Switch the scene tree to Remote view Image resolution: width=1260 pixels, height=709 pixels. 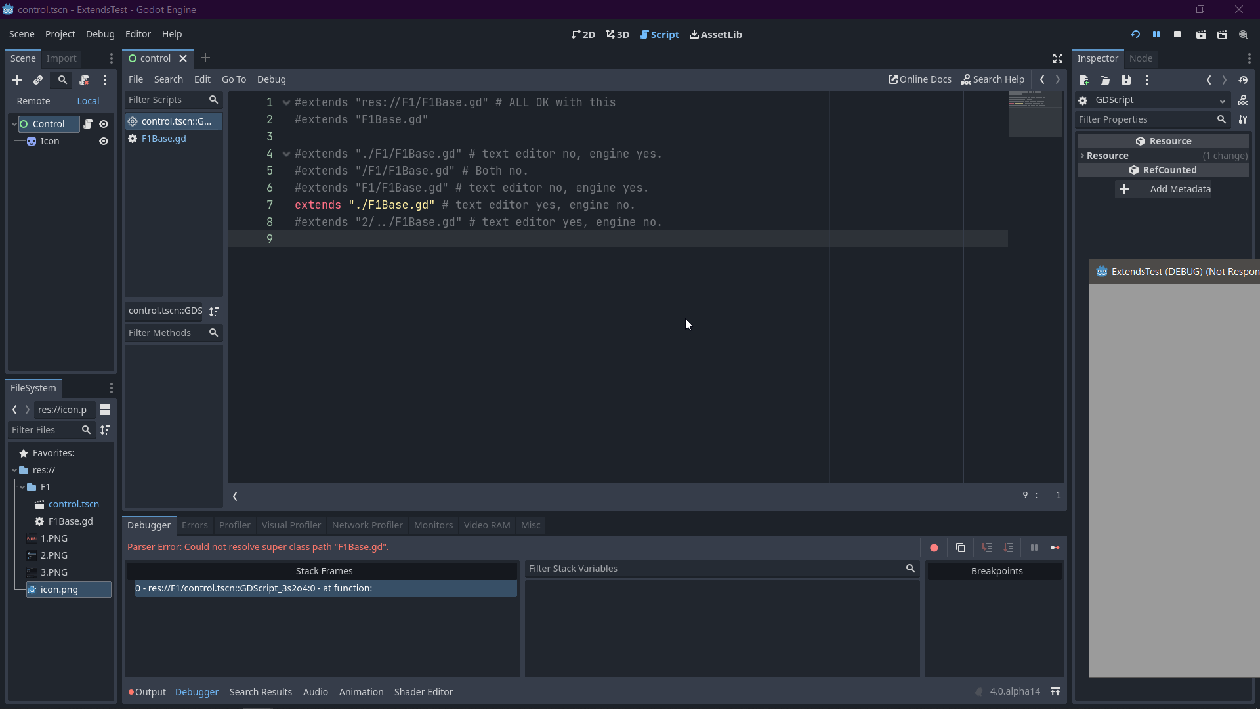[33, 101]
